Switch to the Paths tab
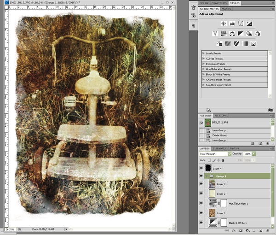Viewport: 276px width, 235px height. point(235,148)
